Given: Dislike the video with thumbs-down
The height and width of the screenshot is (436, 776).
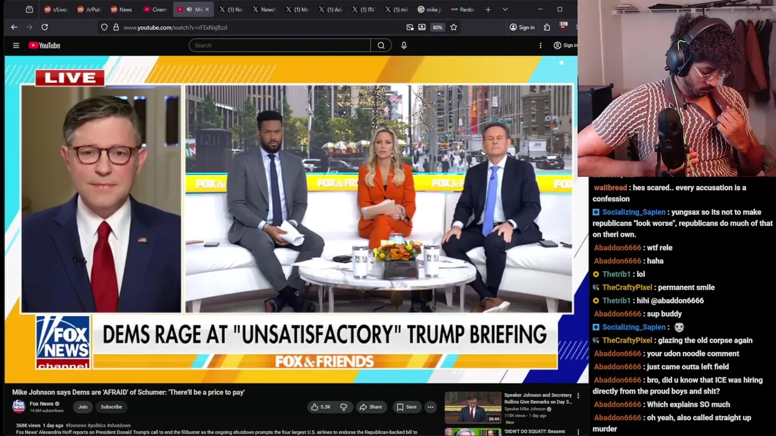Looking at the screenshot, I should 343,407.
